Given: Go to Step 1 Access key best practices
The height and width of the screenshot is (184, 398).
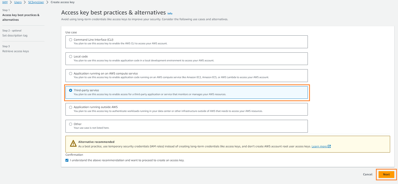Looking at the screenshot, I should pyautogui.click(x=21, y=17).
